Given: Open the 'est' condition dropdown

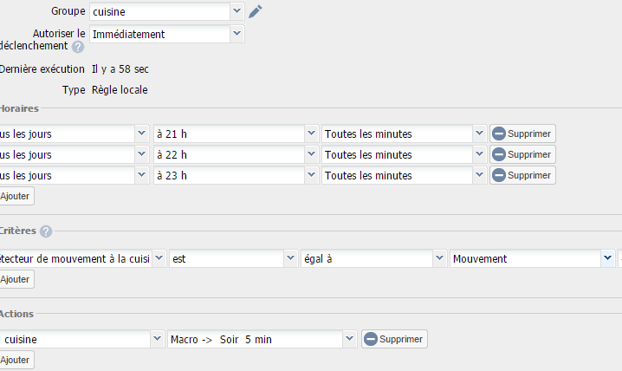Looking at the screenshot, I should coord(290,258).
